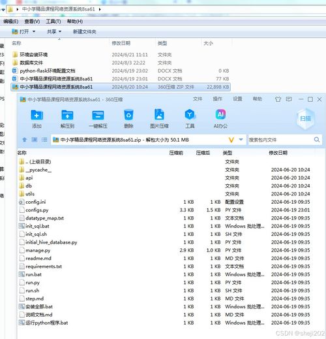Open the 文件 menu in 360压缩

198,99
